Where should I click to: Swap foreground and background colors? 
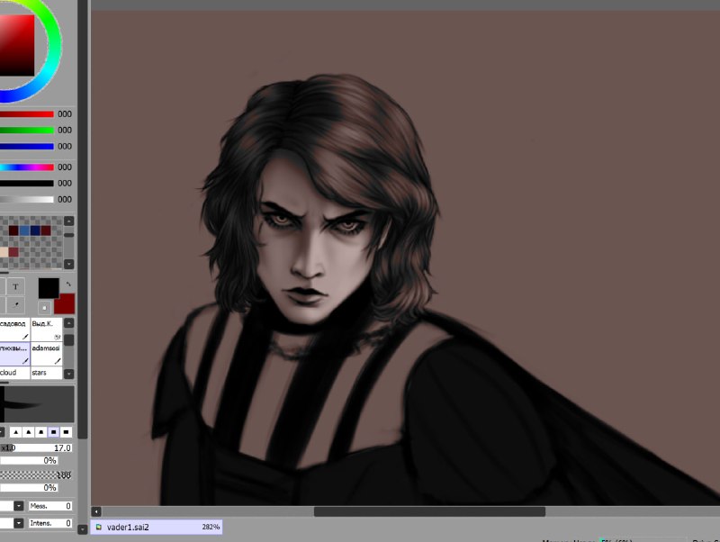click(68, 285)
